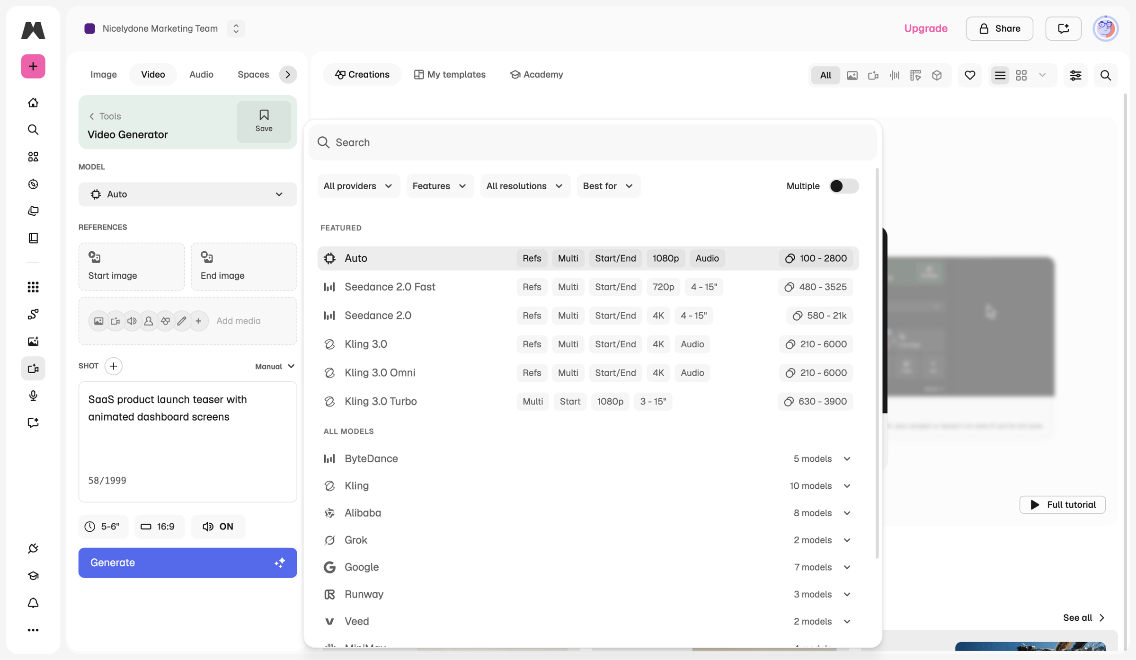Switch to the Spaces tab
The image size is (1136, 660).
253,75
